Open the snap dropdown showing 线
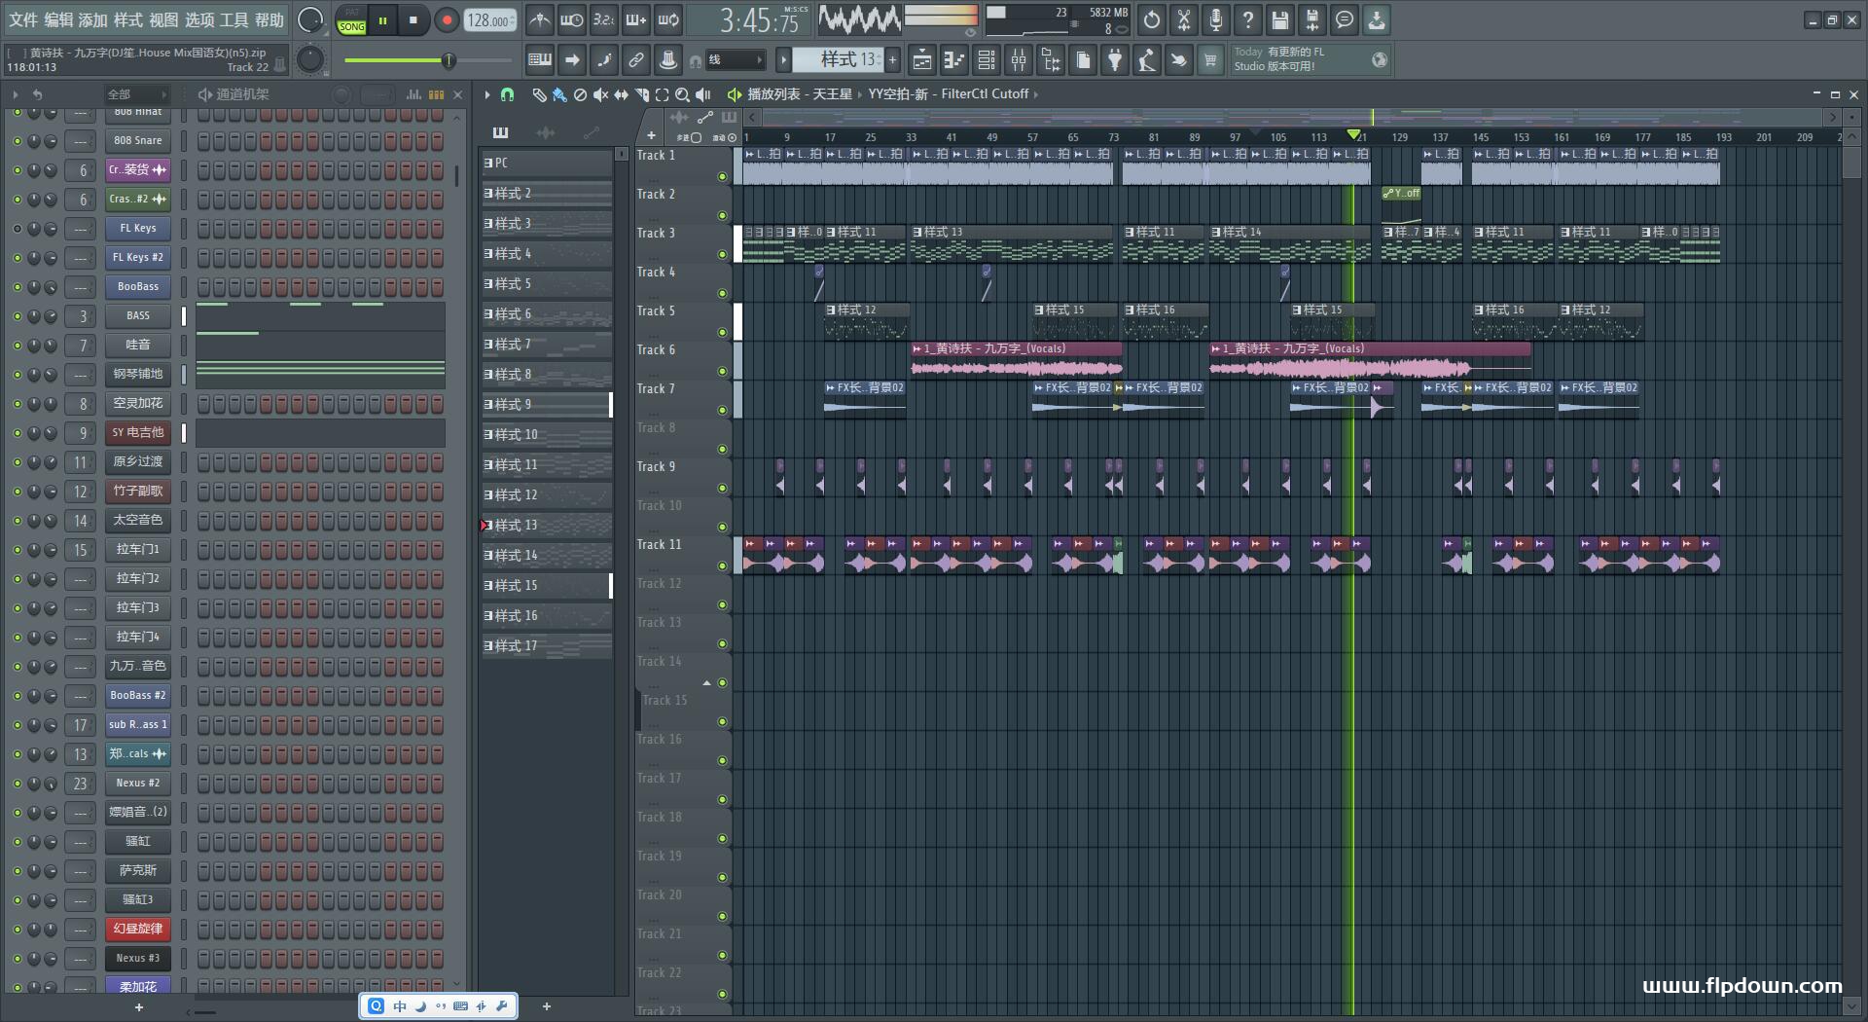Screen dimensions: 1868x1022 click(735, 60)
